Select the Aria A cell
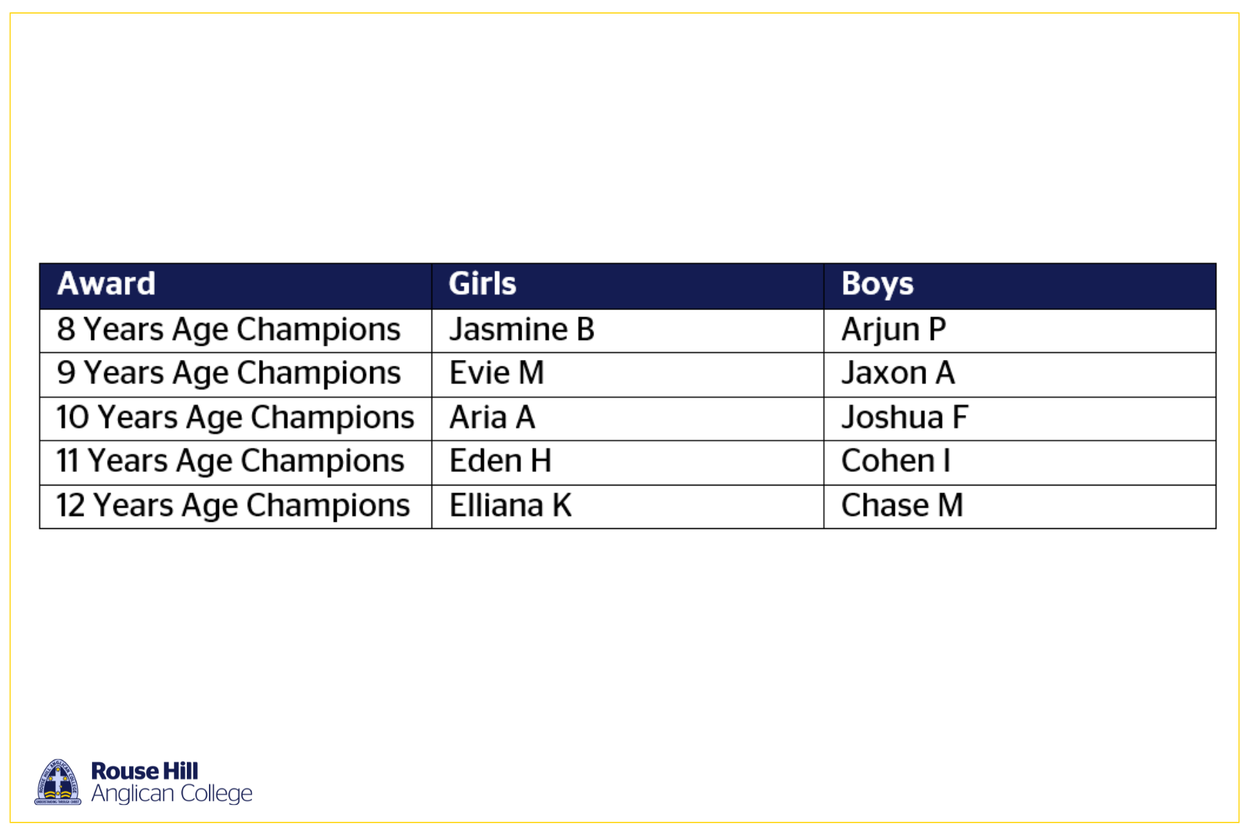This screenshot has width=1252, height=834. [x=628, y=418]
